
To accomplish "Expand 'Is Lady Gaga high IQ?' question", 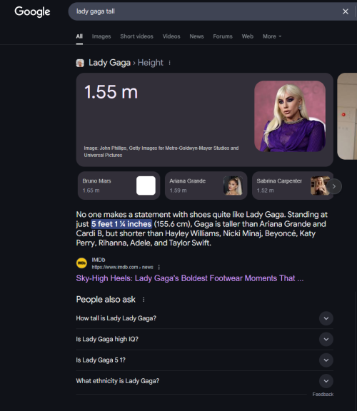I will pos(205,339).
